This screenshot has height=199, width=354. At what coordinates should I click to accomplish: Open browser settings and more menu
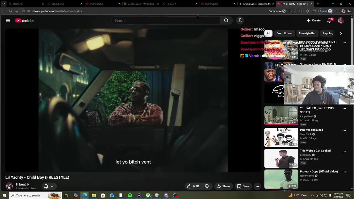(x=336, y=11)
